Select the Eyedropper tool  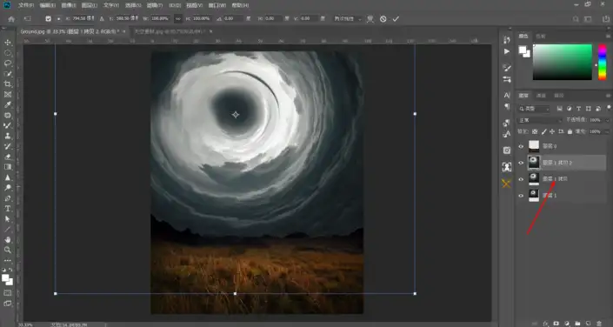[8, 105]
